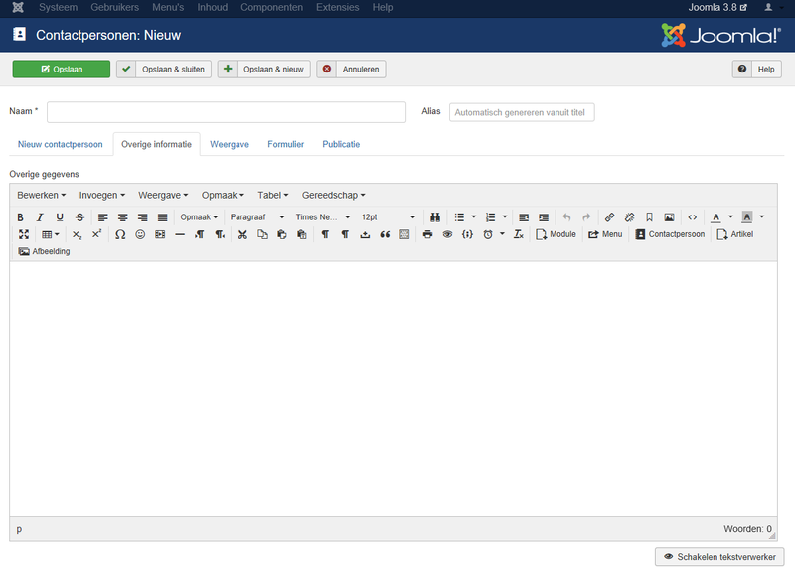Insert image via toolbar image icon
This screenshot has width=795, height=576.
coord(669,217)
